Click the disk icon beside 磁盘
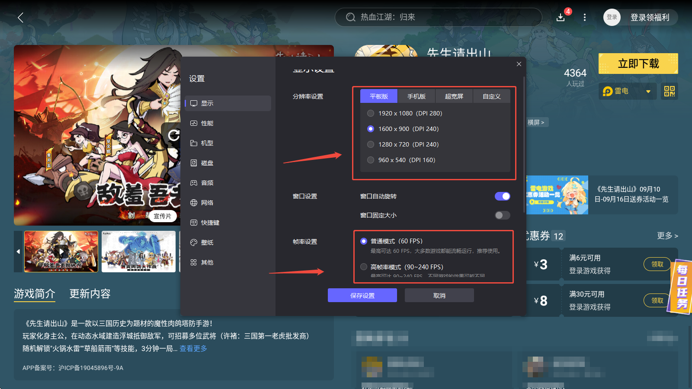 (x=194, y=163)
